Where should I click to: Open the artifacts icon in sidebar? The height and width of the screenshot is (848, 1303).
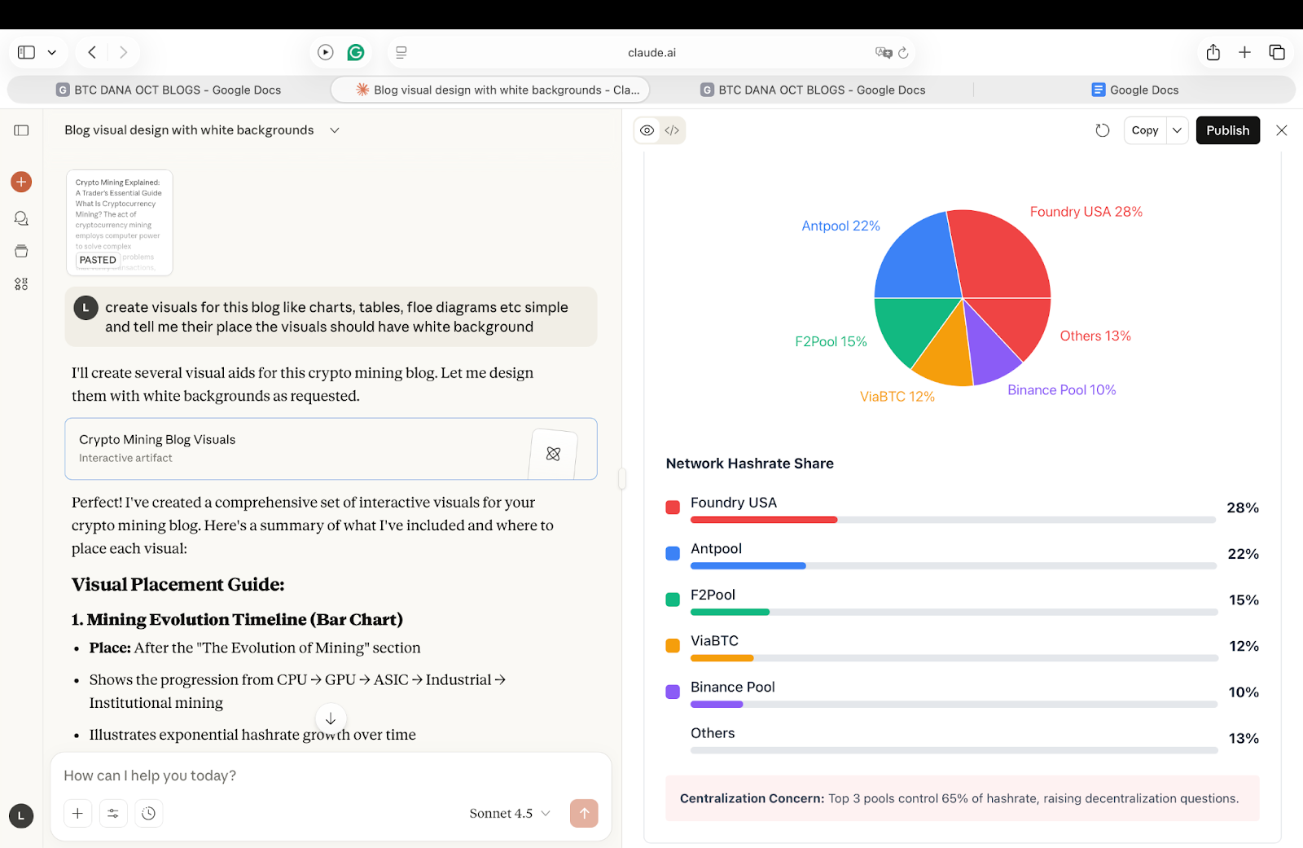tap(21, 284)
